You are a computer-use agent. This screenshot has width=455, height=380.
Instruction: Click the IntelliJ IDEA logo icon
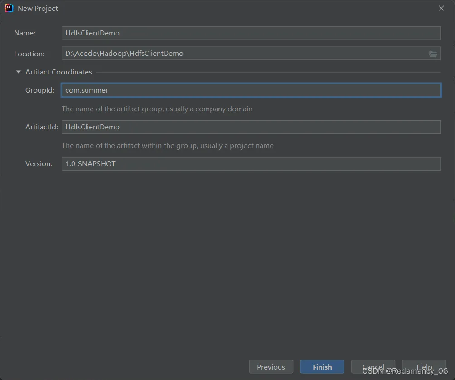click(x=9, y=8)
